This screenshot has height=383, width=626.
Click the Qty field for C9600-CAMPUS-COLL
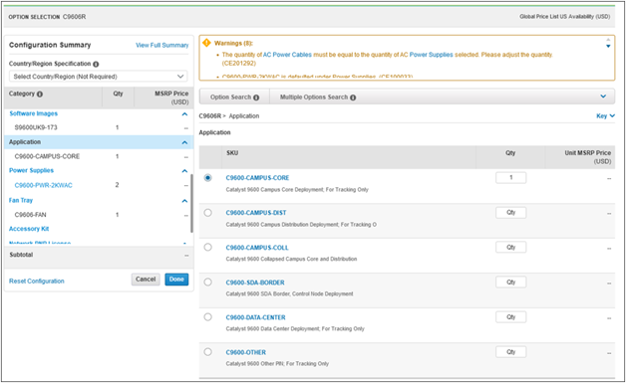pyautogui.click(x=511, y=247)
